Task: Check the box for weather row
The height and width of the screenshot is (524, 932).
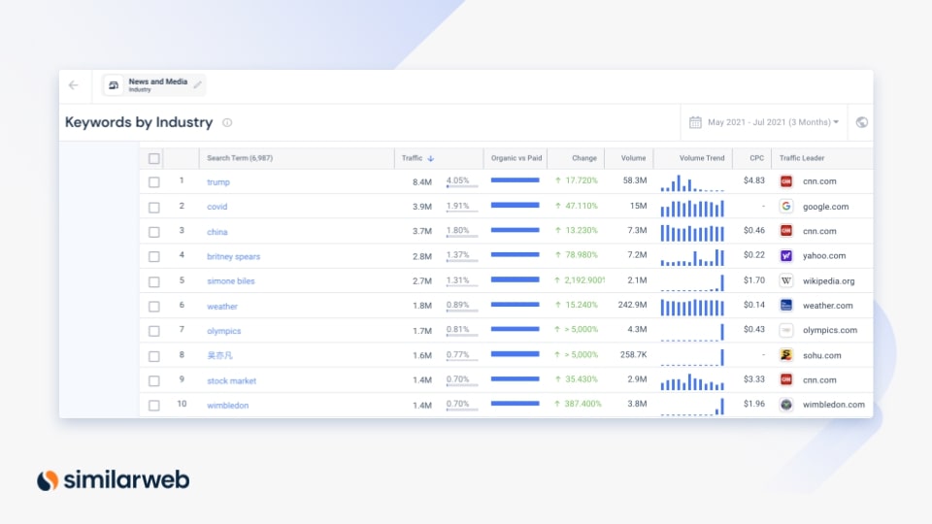Action: click(154, 307)
